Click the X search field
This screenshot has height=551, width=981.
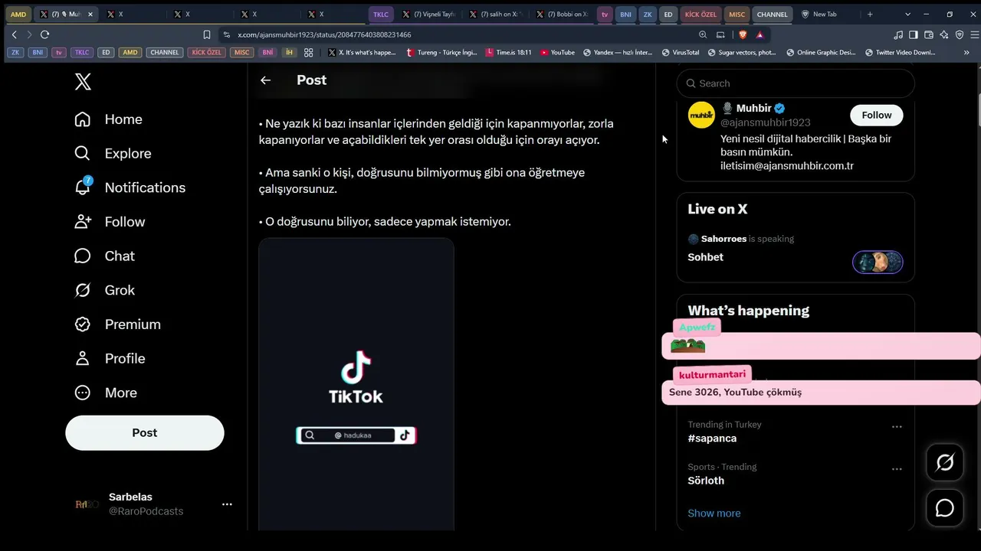pyautogui.click(x=796, y=83)
